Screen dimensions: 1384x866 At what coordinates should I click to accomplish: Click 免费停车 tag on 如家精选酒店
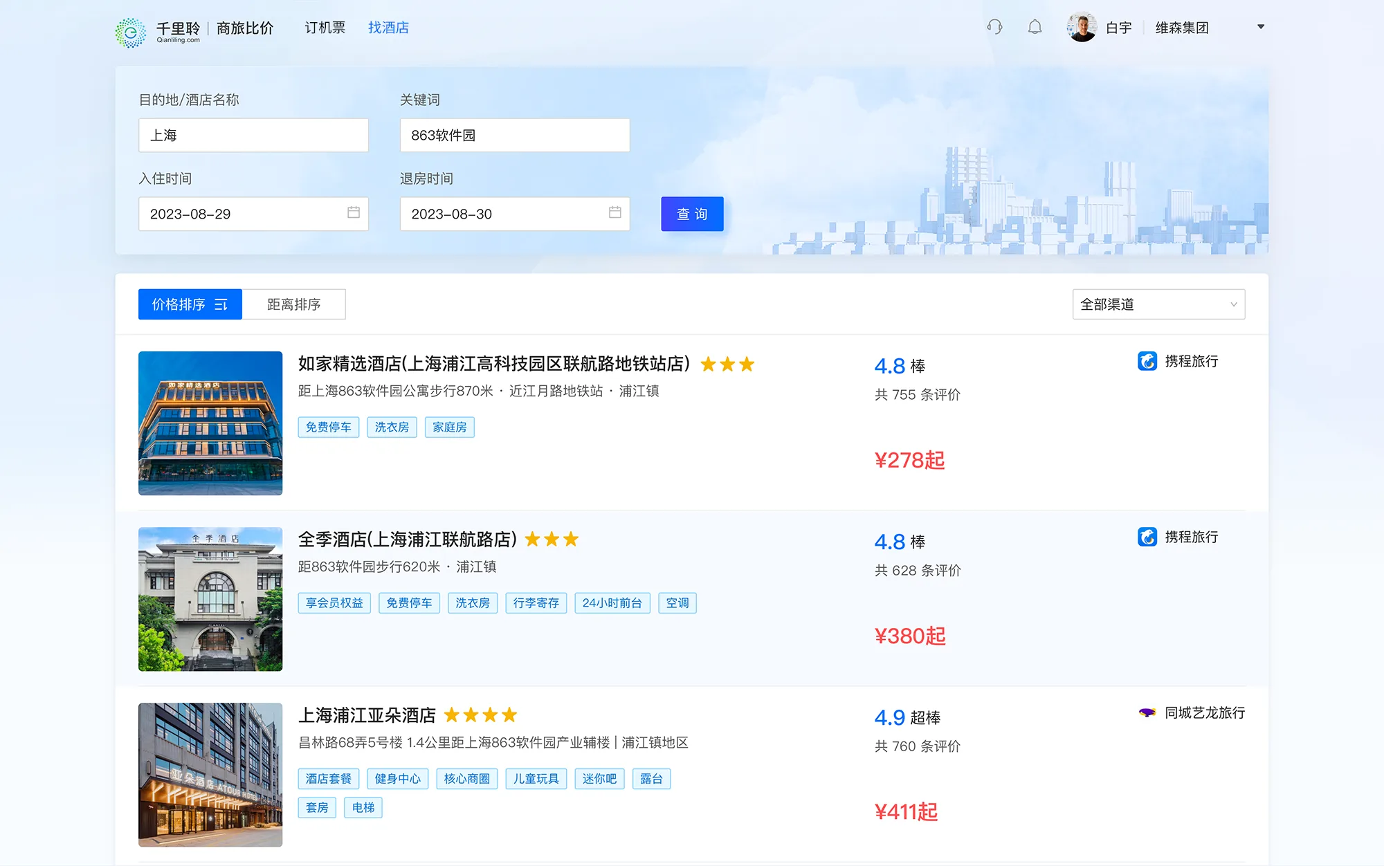click(329, 427)
